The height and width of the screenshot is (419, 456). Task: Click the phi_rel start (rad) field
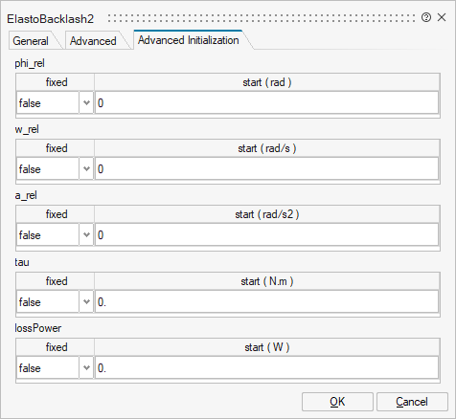click(x=266, y=102)
